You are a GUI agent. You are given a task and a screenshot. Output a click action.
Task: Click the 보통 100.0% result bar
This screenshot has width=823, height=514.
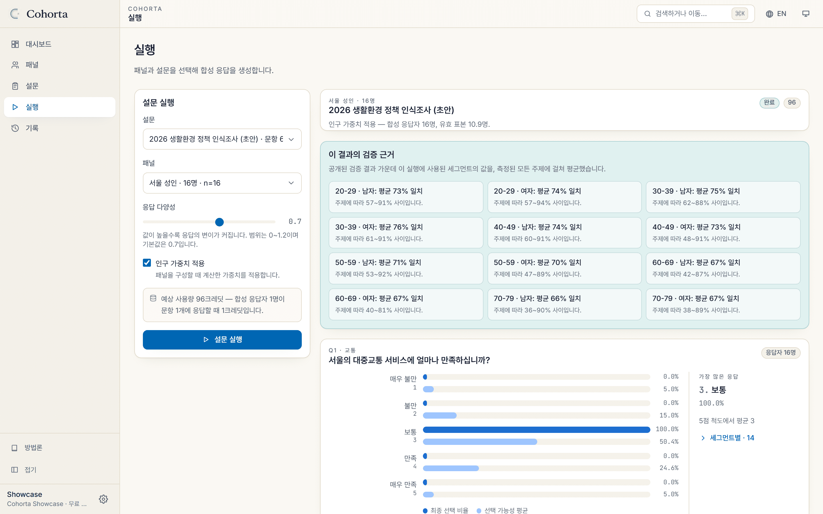coord(536,430)
